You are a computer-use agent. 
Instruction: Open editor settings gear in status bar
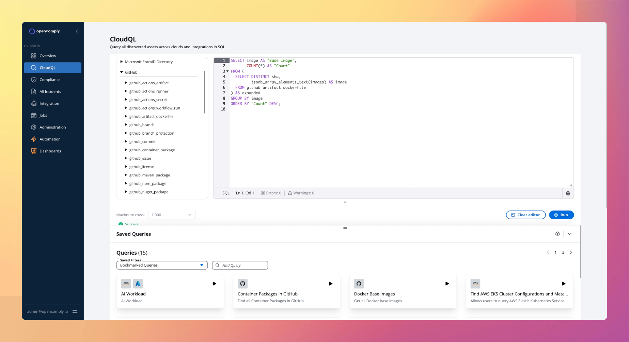(x=568, y=193)
